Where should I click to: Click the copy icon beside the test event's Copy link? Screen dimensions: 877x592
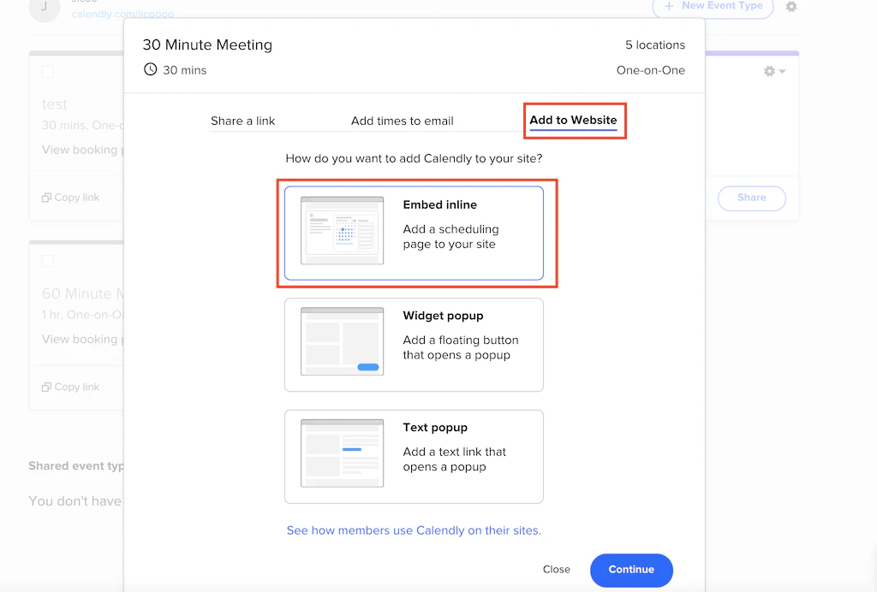[x=47, y=198]
